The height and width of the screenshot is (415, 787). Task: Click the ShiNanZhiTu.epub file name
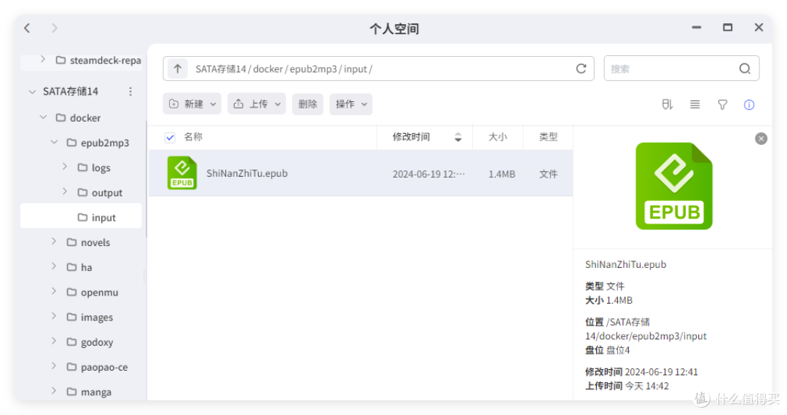[x=247, y=173]
